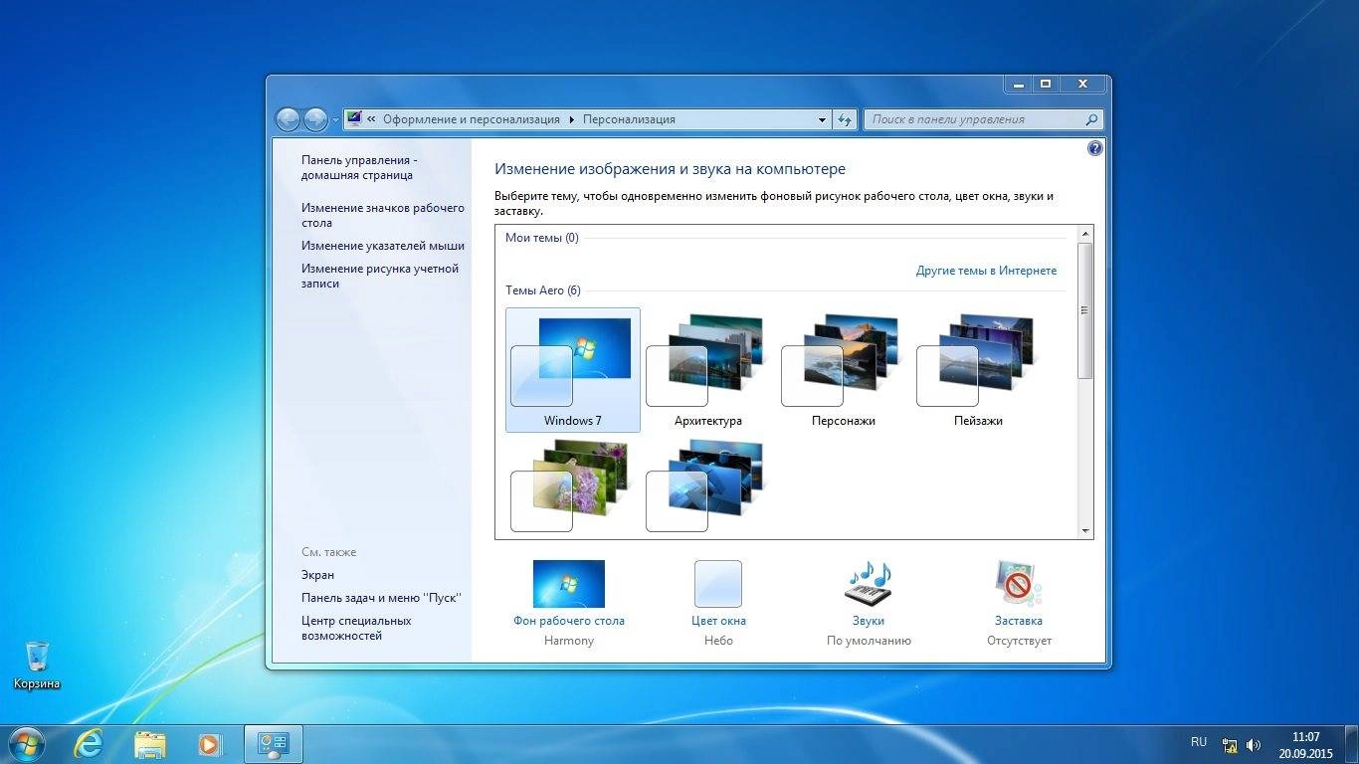This screenshot has width=1359, height=764.
Task: Open Центр специальных возможностей link
Action: [x=356, y=628]
